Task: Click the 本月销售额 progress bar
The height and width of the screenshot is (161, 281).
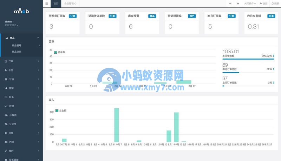Action: pos(248,59)
